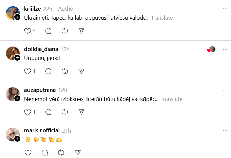Repost kriiilze's comment
This screenshot has height=158, width=231.
pos(65,31)
